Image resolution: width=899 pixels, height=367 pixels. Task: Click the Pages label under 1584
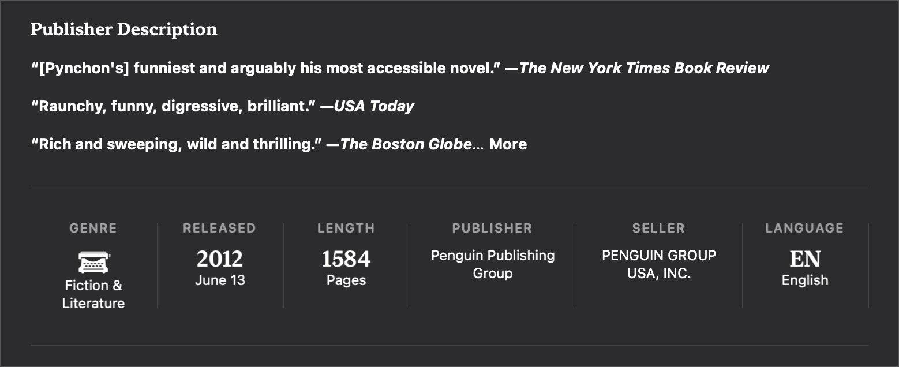click(x=346, y=280)
